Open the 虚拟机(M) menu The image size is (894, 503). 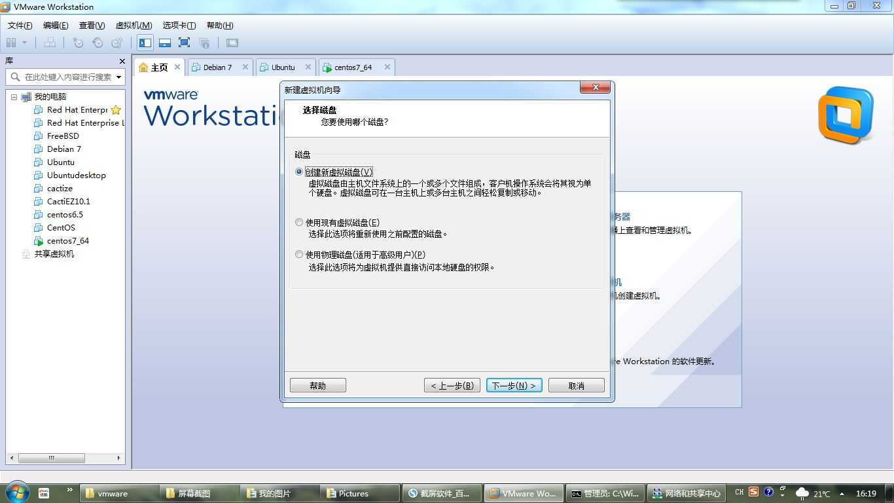134,26
